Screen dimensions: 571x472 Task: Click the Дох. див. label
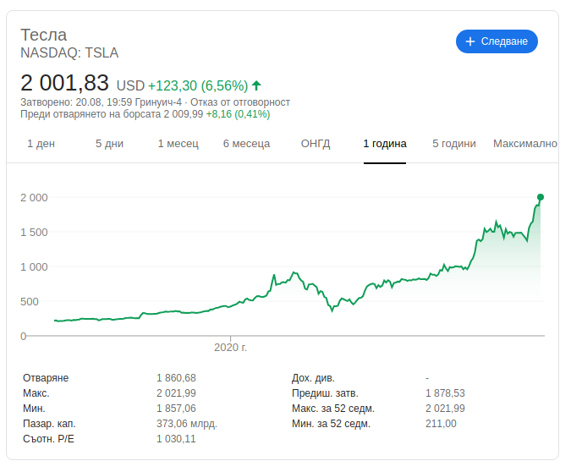[313, 378]
